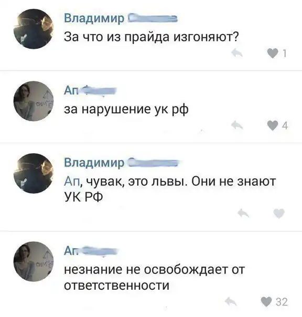Click the 'Ап' mention in Vladimir's reply
Screen dimensions: 302x317
coord(72,181)
